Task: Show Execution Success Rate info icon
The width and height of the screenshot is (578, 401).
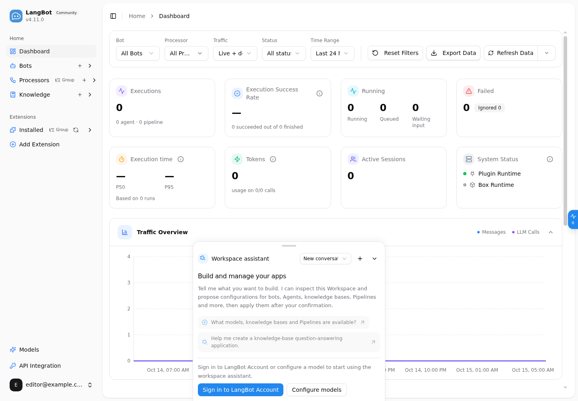Action: click(320, 93)
